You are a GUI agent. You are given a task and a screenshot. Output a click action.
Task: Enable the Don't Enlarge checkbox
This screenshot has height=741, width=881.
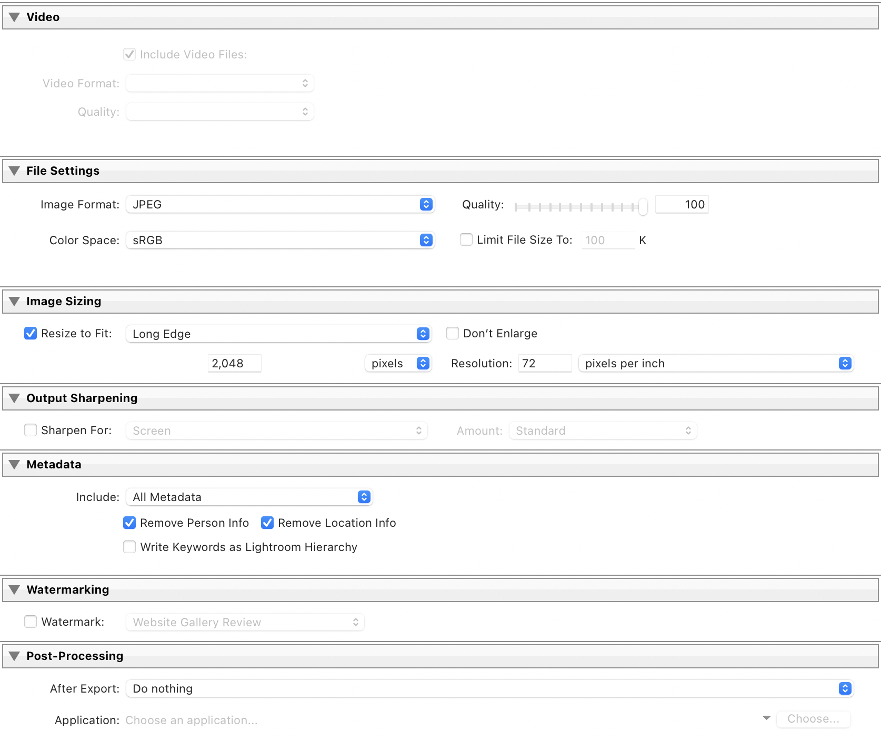tap(453, 334)
